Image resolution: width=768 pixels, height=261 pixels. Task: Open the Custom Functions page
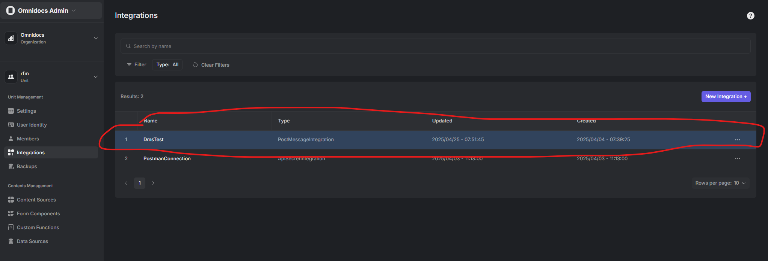(38, 227)
